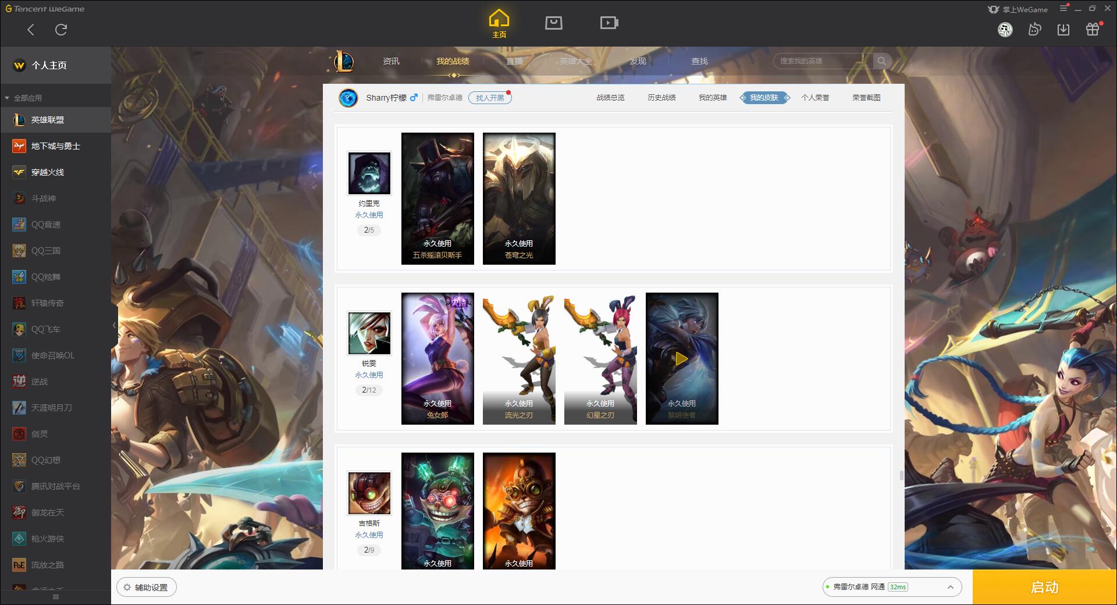Screen dimensions: 1117x605
Task: Collapse the sidebar with the edge arrow
Action: pyautogui.click(x=114, y=325)
